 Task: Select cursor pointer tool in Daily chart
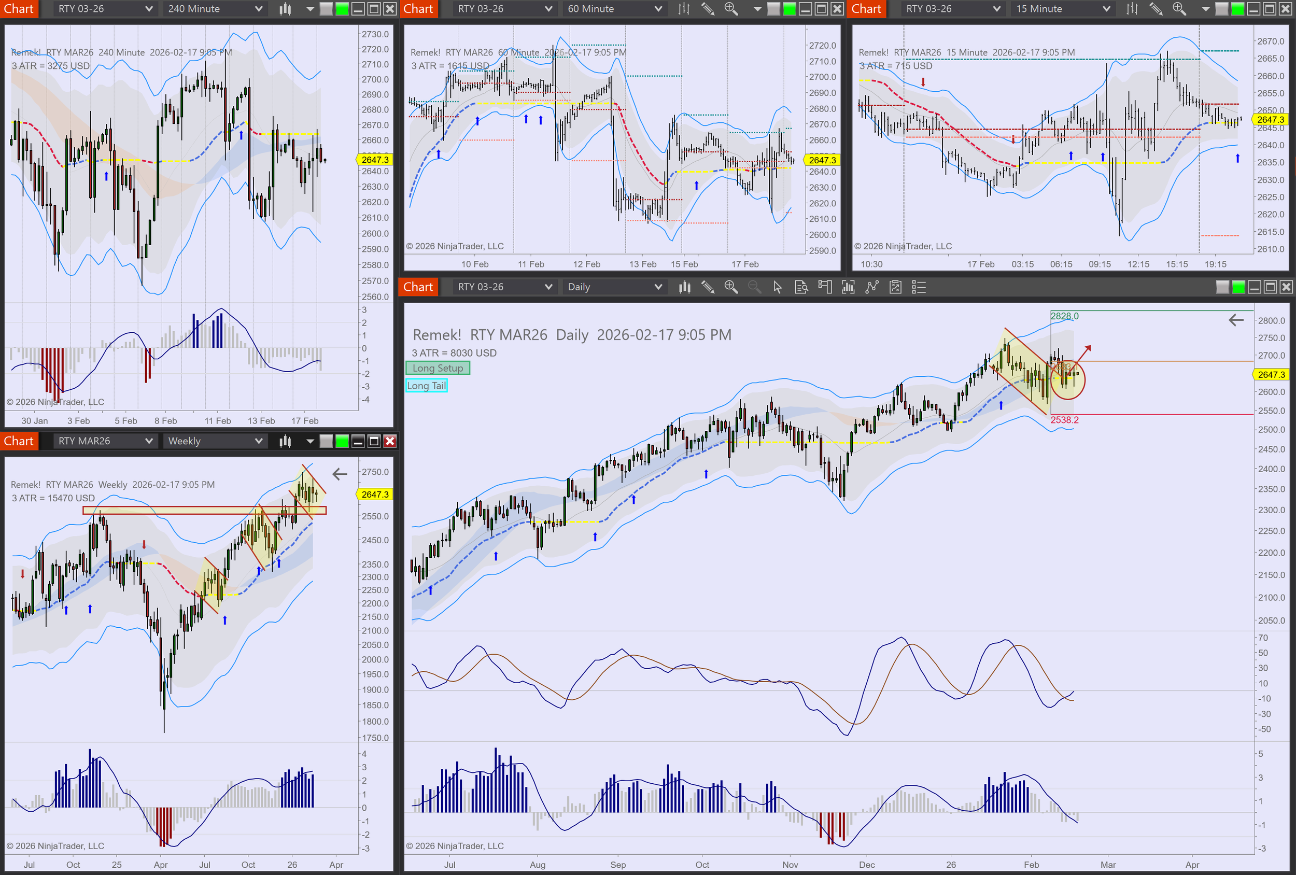(778, 287)
